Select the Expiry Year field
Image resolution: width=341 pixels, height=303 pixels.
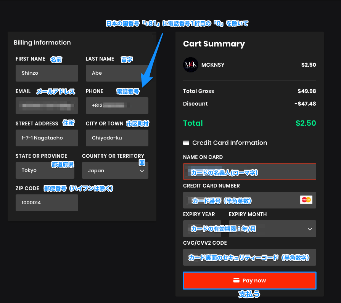202,229
